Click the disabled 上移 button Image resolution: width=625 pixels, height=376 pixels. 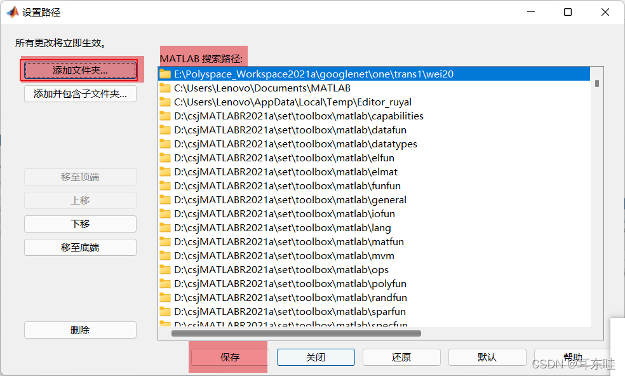pyautogui.click(x=80, y=201)
